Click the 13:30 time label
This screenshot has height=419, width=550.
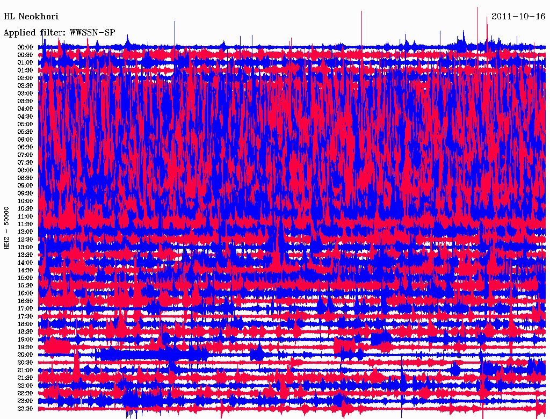pos(25,255)
